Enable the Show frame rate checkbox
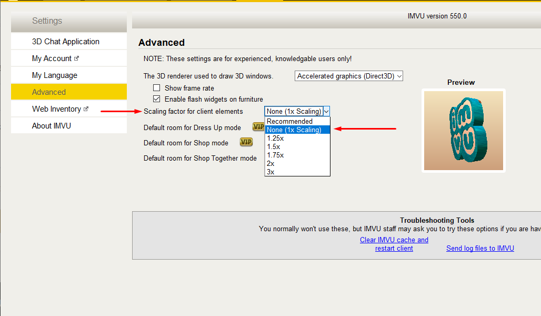The width and height of the screenshot is (541, 316). tap(157, 88)
